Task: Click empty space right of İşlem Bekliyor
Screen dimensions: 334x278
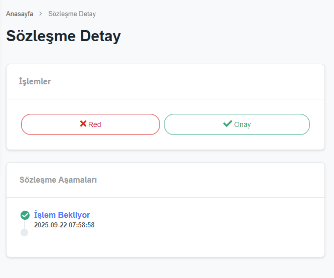Action: (201, 216)
